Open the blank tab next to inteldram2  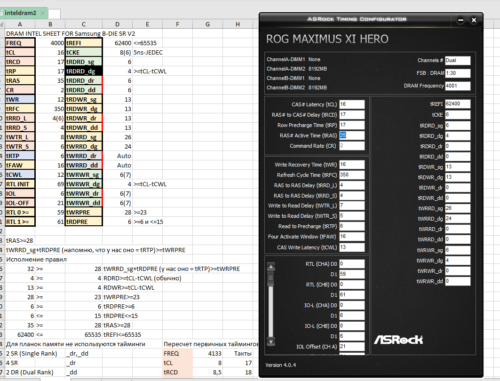coord(54,14)
